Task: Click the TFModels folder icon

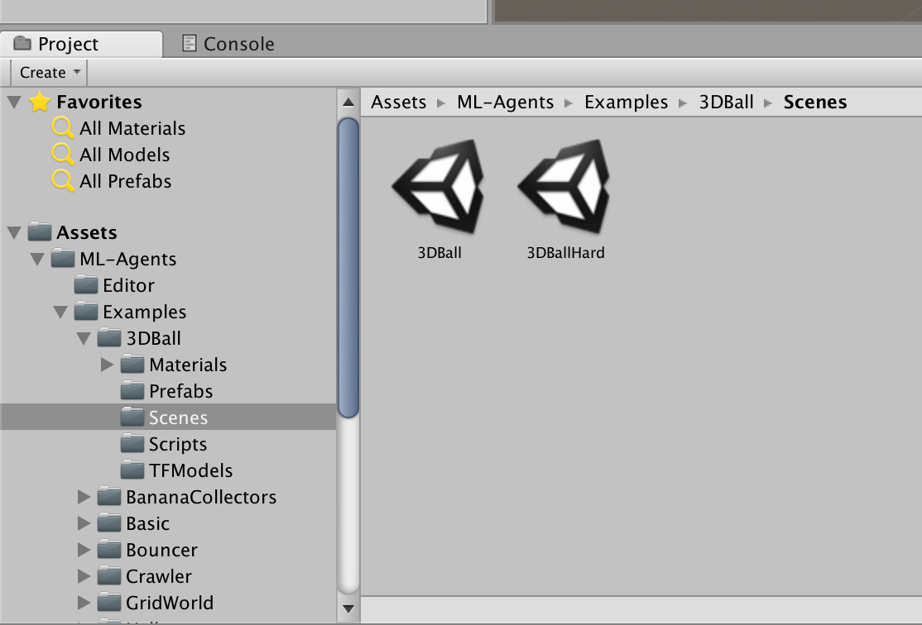Action: point(132,470)
